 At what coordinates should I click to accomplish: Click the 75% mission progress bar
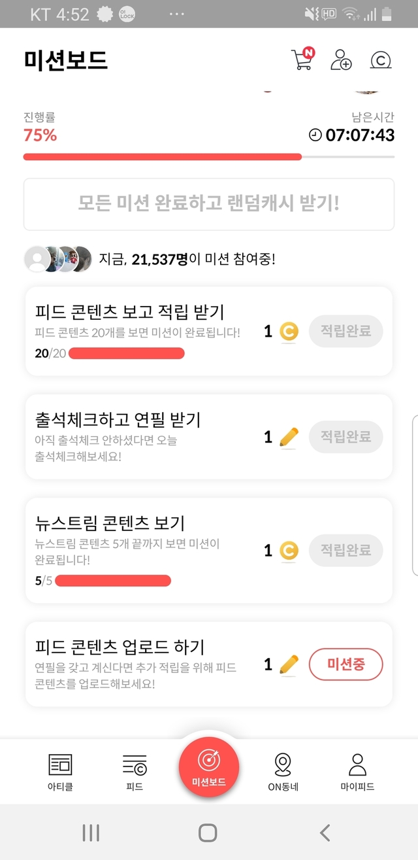[x=209, y=157]
